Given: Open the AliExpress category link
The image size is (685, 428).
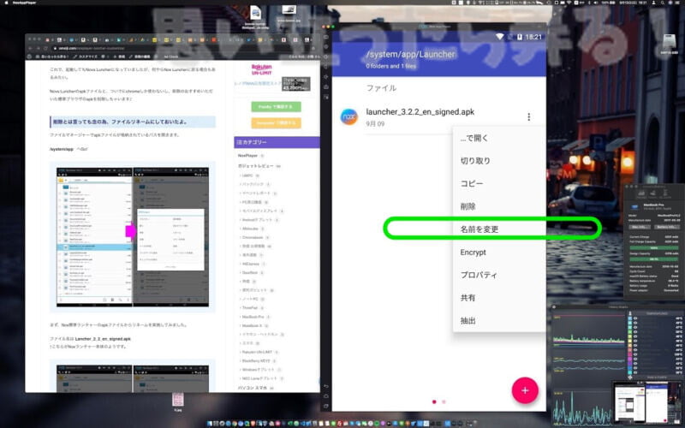Looking at the screenshot, I should click(x=250, y=264).
